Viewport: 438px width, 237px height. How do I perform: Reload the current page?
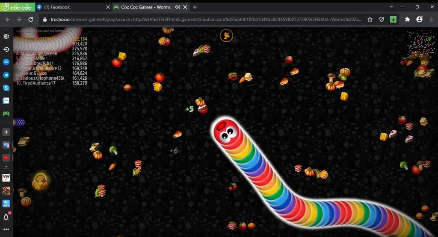point(31,19)
